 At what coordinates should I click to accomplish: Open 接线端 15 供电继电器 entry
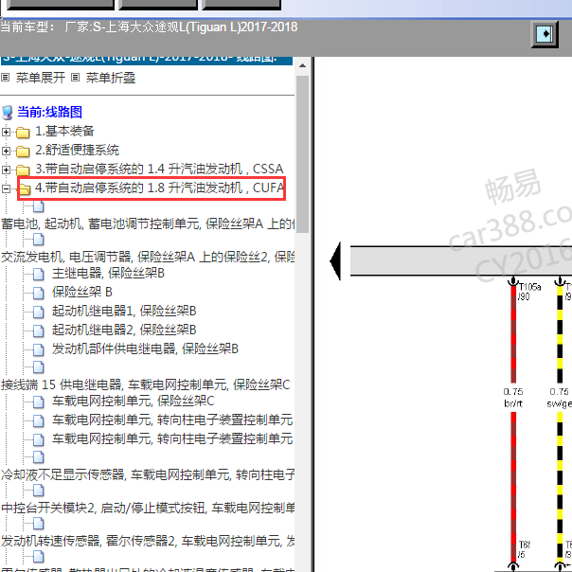[x=146, y=384]
